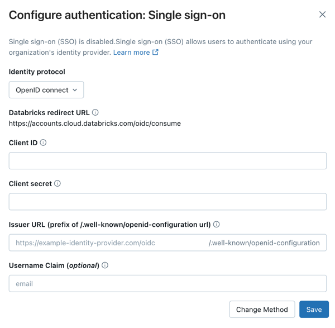Open the Learn more link

coord(131,53)
